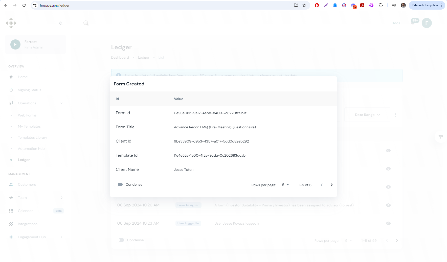Open the search magnifier icon

point(86,23)
